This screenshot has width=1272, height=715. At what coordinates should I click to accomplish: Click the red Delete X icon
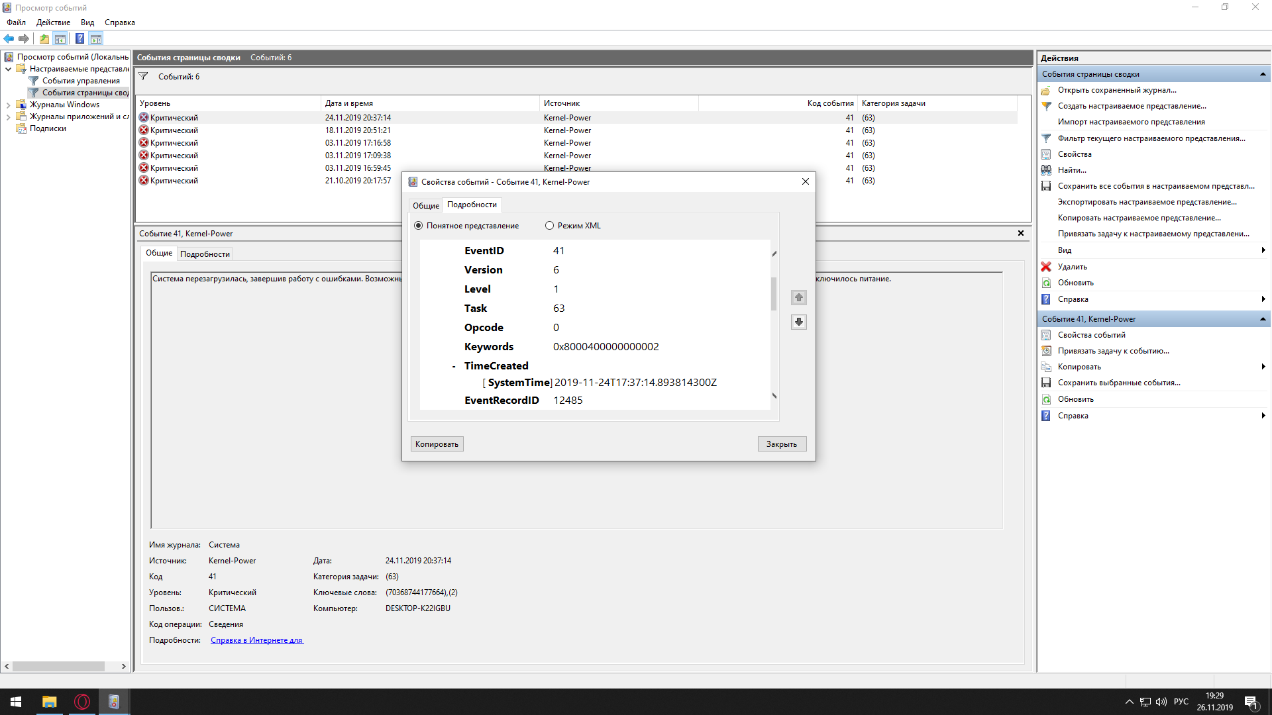[x=1046, y=267]
